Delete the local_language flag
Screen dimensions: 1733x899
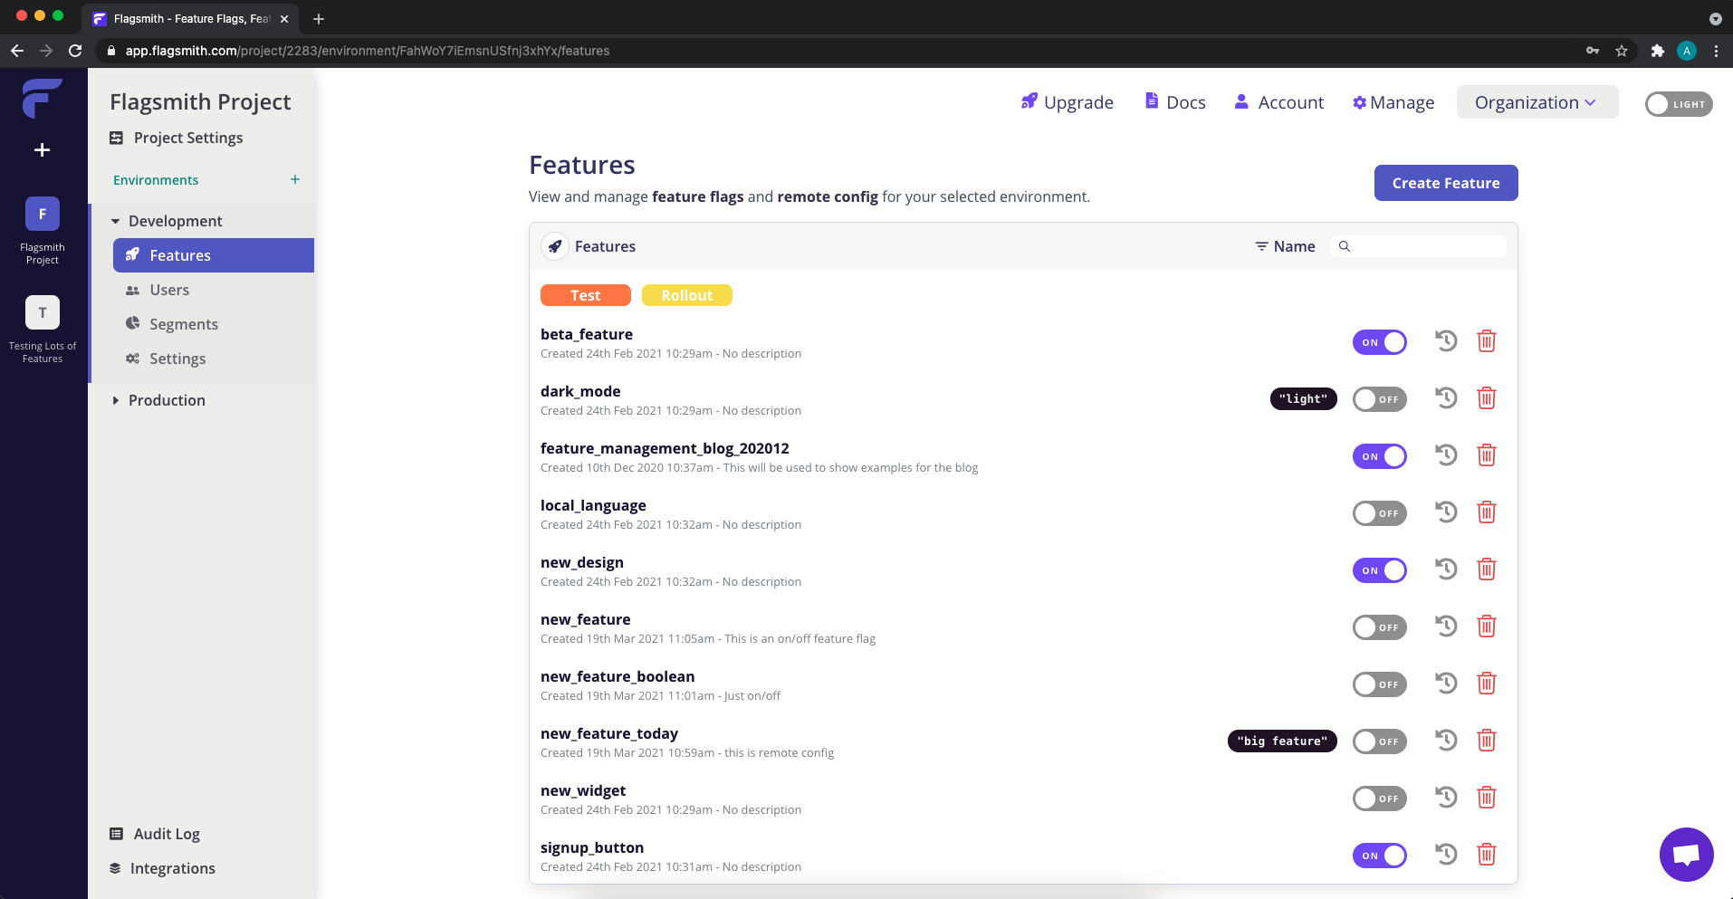point(1487,512)
